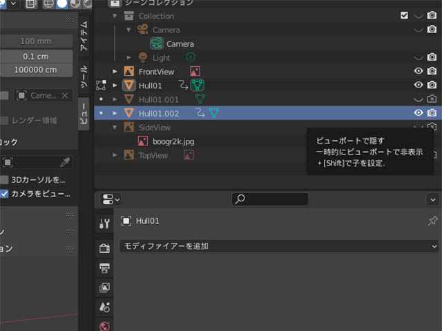Viewport: 442px width, 331px height.
Task: Switch to the アイテム sidebar tab
Action: click(x=84, y=36)
